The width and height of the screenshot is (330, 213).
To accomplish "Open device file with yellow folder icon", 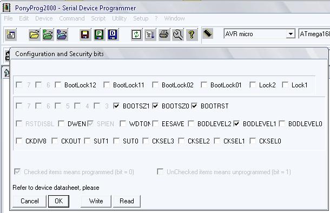I will point(34,35).
